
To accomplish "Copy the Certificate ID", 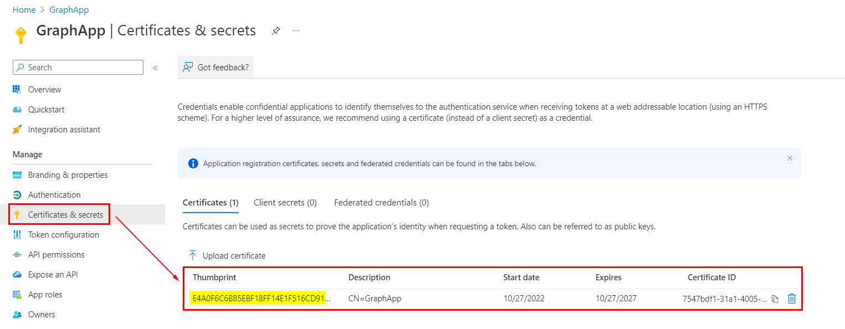I will [774, 298].
